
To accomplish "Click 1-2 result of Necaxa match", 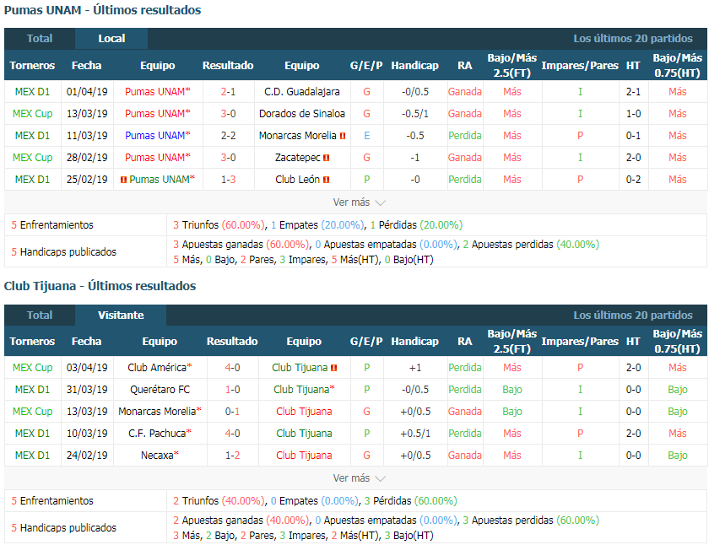I will coord(232,455).
